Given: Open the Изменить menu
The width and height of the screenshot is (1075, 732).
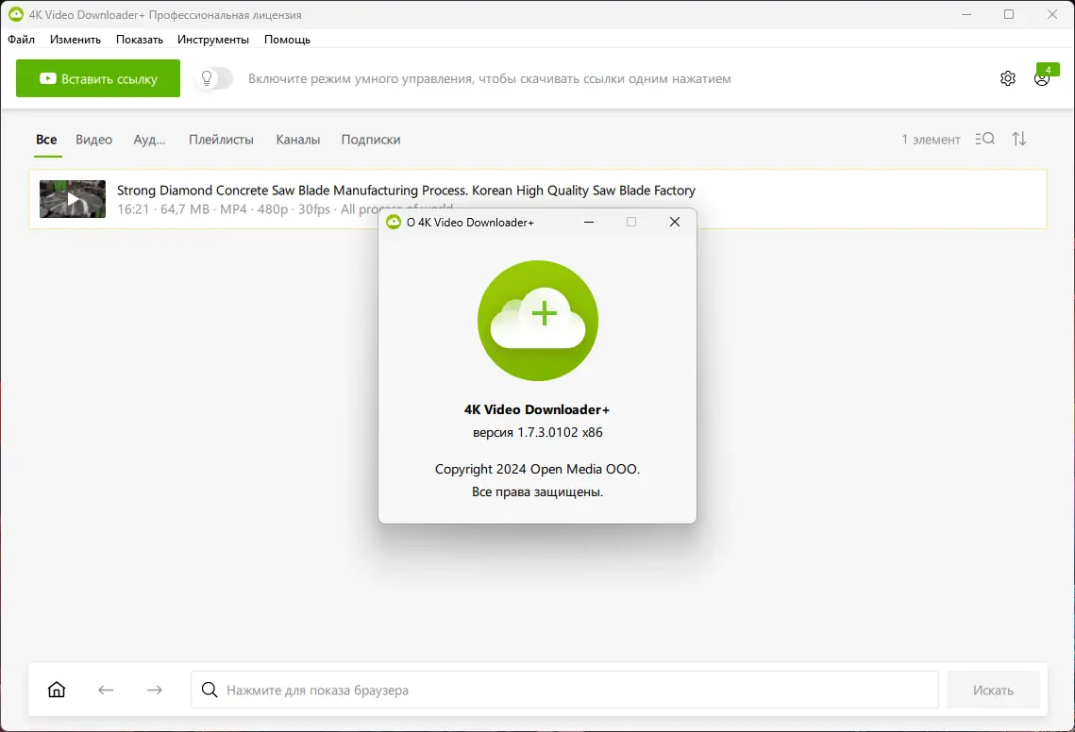Looking at the screenshot, I should pyautogui.click(x=76, y=40).
